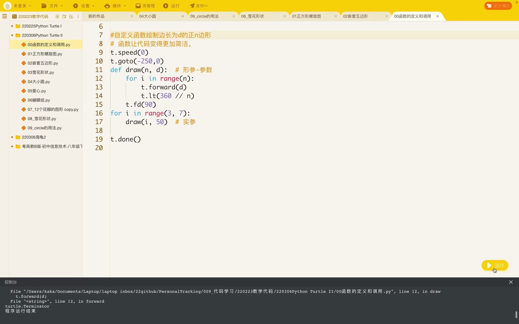Switch to the 08_雪花形状 tab
This screenshot has height=324, width=519.
click(253, 16)
